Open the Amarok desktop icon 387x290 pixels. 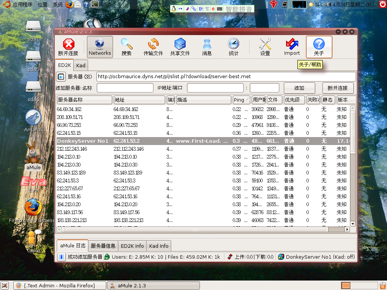[x=33, y=120]
